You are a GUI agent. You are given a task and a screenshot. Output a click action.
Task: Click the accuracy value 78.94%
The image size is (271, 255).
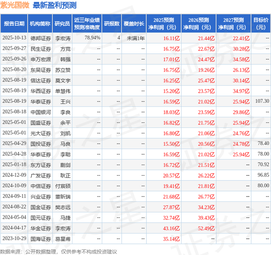93,38
